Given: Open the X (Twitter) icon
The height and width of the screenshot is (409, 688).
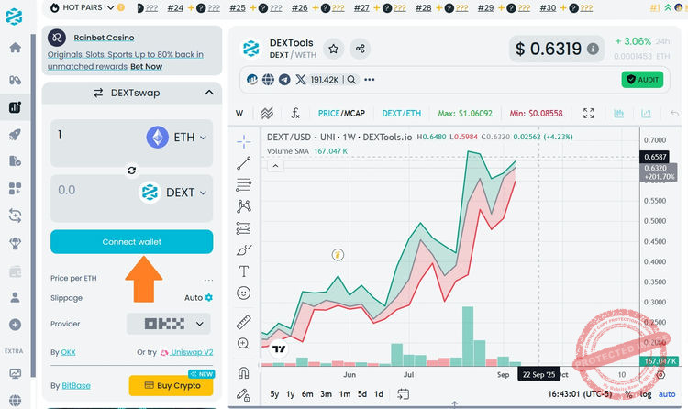Looking at the screenshot, I should coord(301,80).
